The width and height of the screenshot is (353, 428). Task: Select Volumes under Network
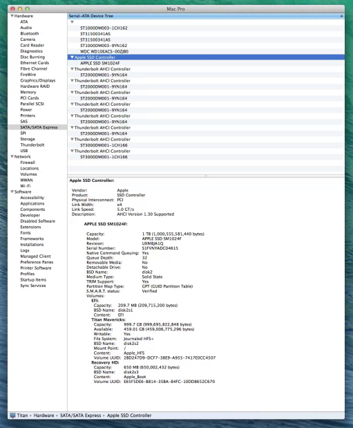pos(28,174)
